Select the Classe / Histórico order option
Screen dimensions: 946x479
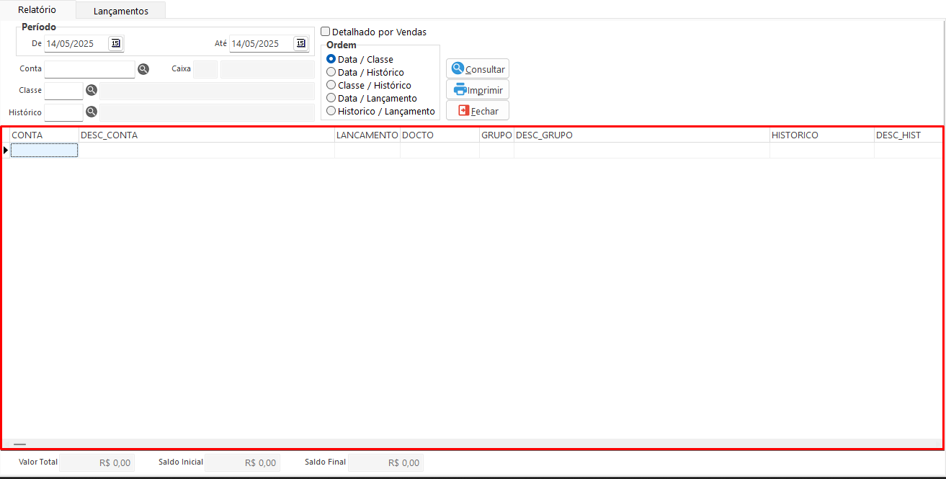[x=331, y=85]
